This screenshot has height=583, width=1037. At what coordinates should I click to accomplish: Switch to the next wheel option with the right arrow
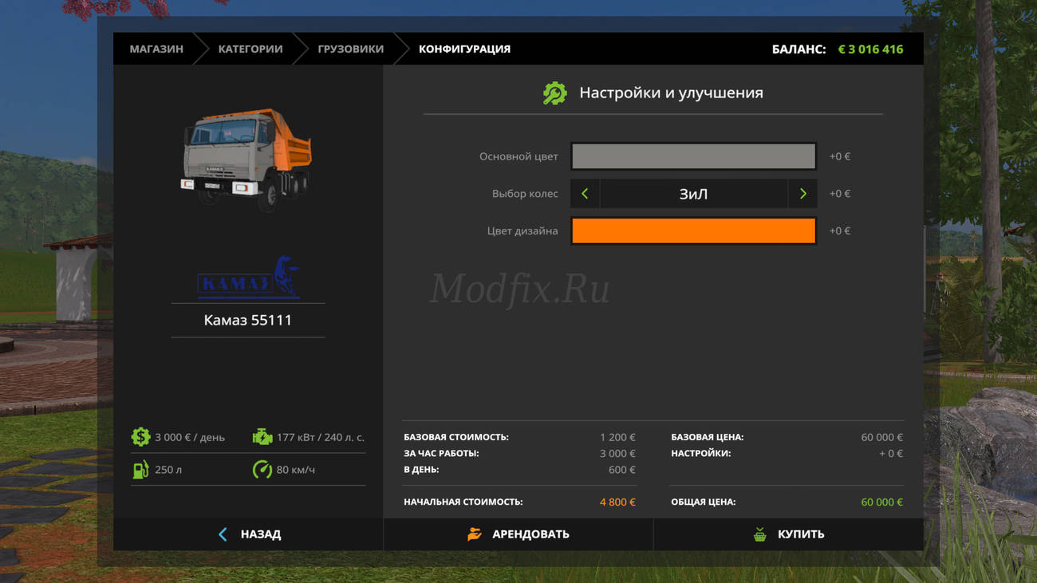[802, 194]
